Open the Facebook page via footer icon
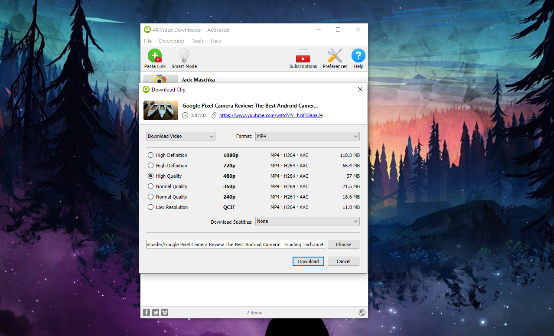The width and height of the screenshot is (554, 336). 146,312
